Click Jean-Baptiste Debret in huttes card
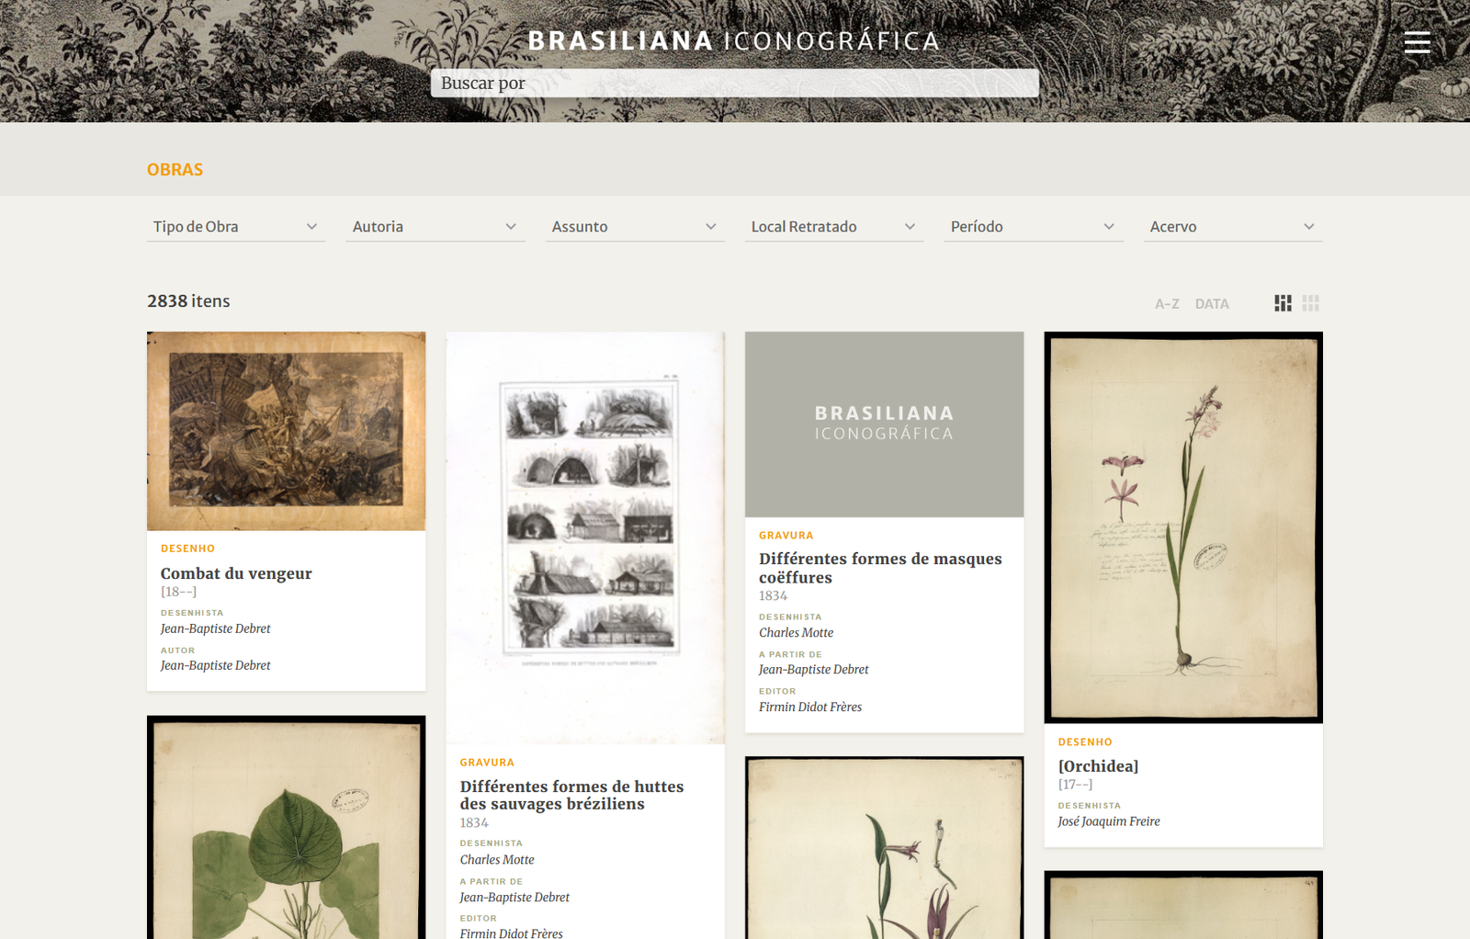 point(514,898)
